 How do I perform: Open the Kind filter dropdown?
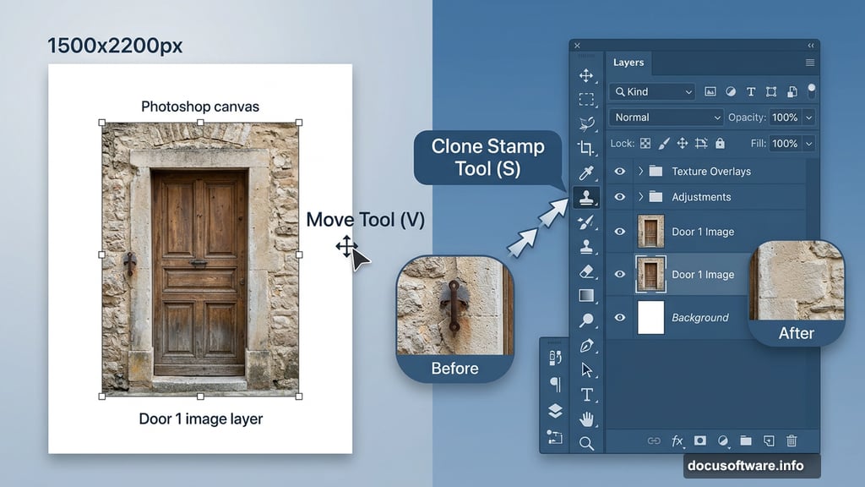[652, 91]
